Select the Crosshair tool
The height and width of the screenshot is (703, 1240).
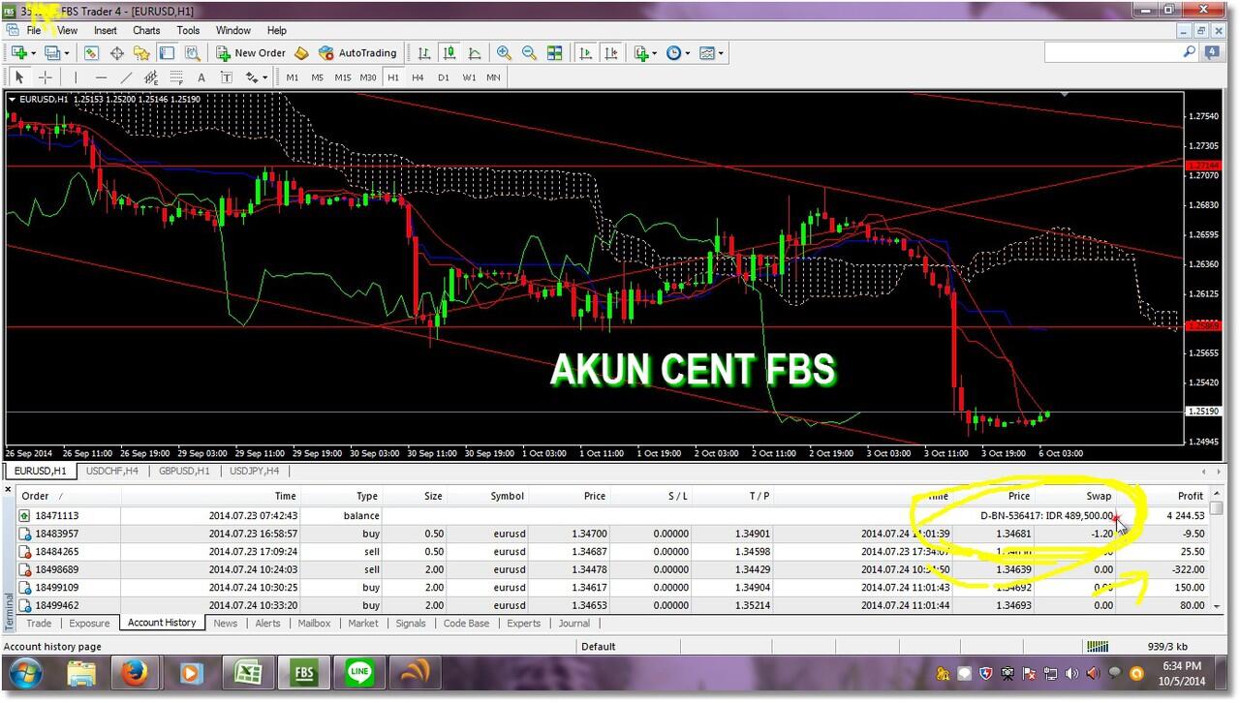[45, 77]
